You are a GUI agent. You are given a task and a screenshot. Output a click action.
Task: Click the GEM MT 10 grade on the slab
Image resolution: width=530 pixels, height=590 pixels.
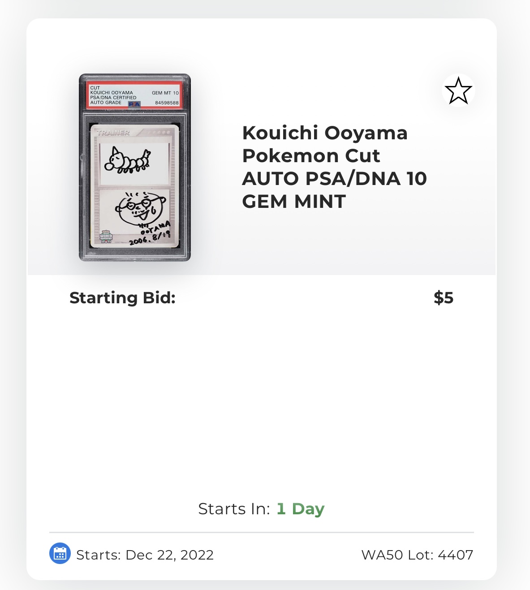click(165, 93)
